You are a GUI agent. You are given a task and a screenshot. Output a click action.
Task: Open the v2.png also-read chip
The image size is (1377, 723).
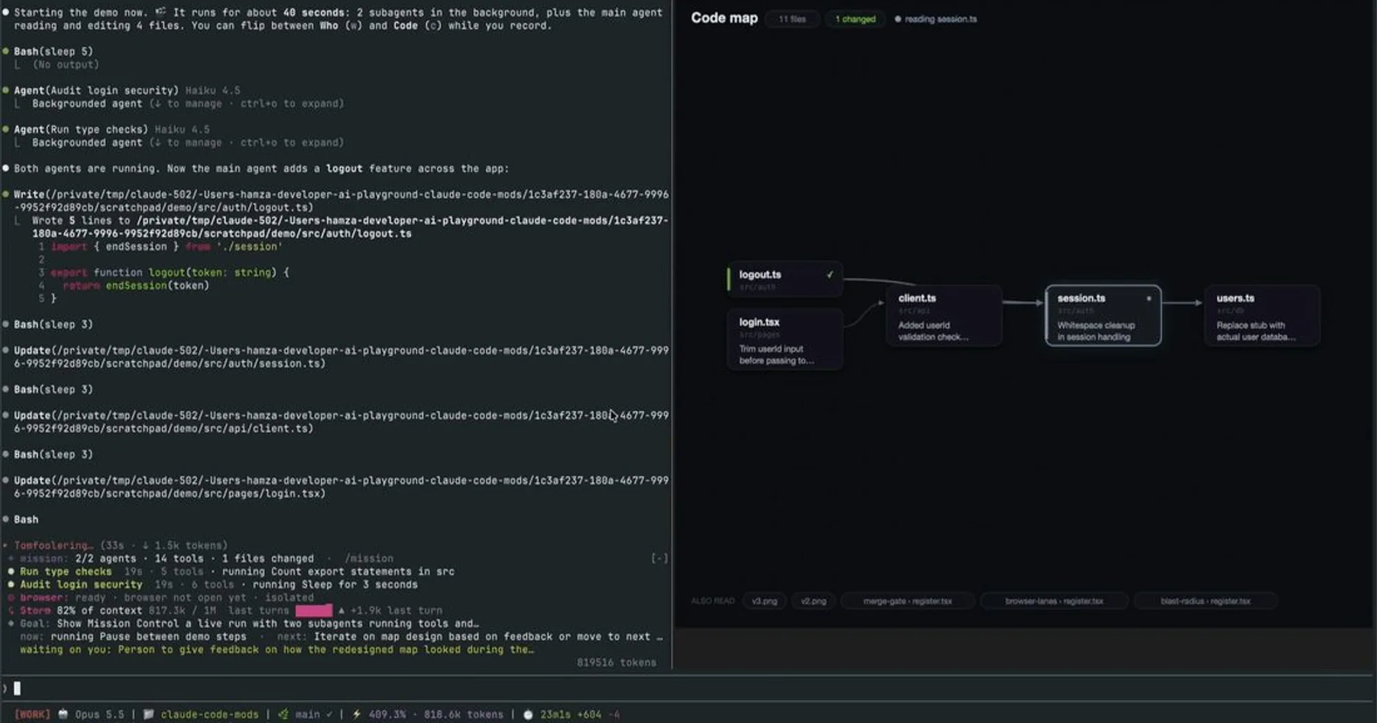813,601
